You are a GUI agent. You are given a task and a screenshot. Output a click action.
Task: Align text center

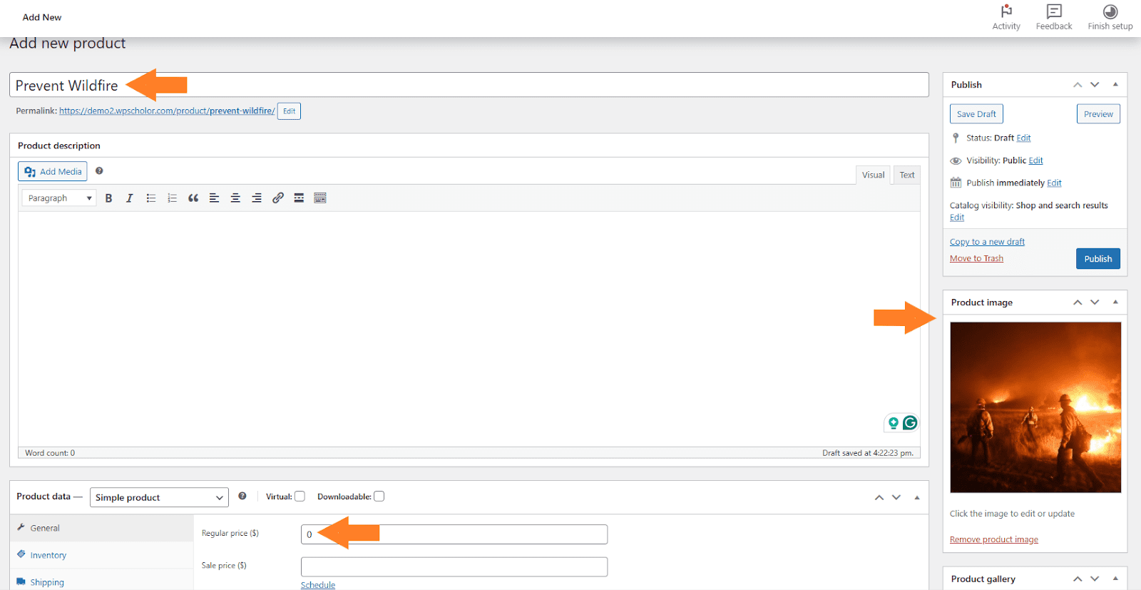(x=235, y=198)
